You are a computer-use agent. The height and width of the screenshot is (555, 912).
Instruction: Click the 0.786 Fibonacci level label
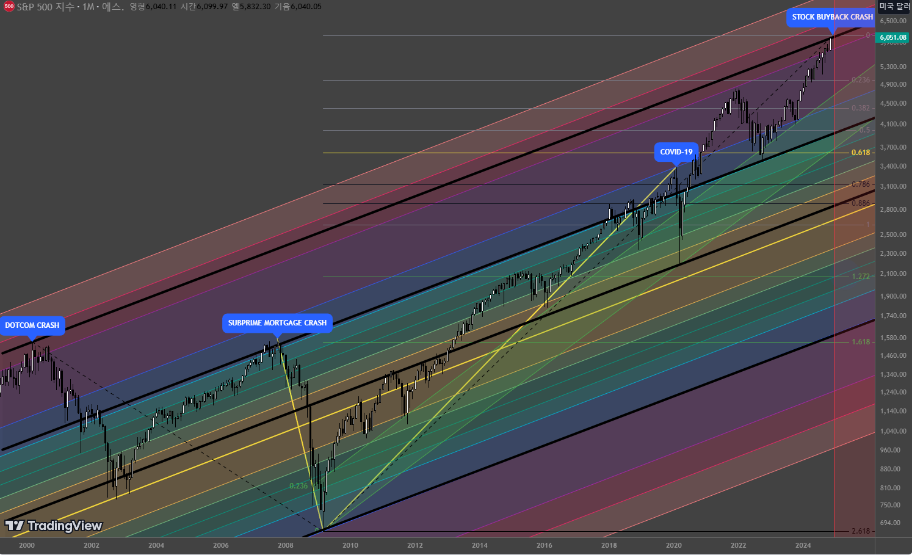pyautogui.click(x=861, y=184)
